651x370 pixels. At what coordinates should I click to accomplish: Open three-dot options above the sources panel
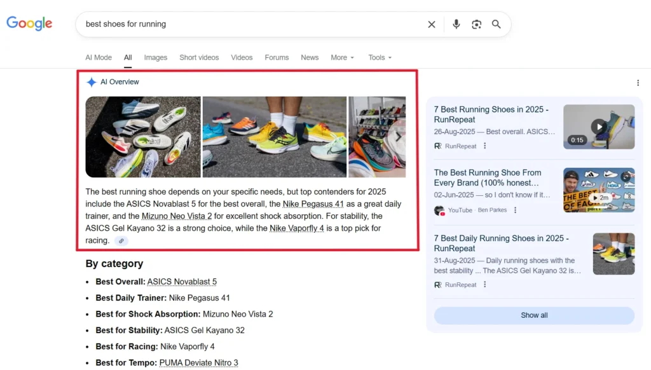click(x=638, y=83)
